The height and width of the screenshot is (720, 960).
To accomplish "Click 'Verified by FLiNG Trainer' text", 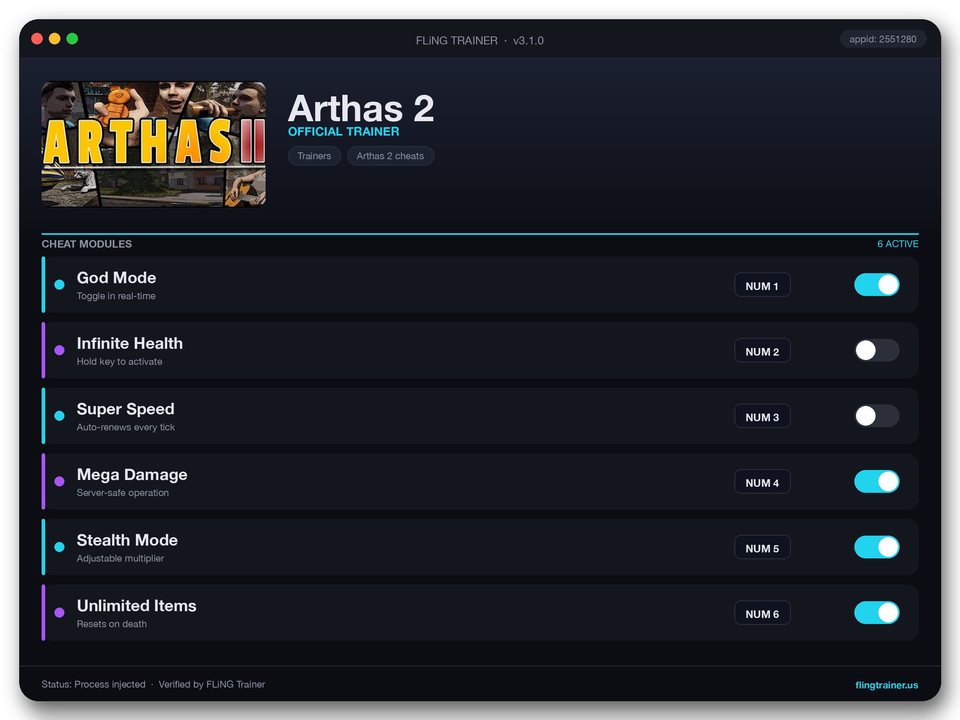I will pos(212,684).
